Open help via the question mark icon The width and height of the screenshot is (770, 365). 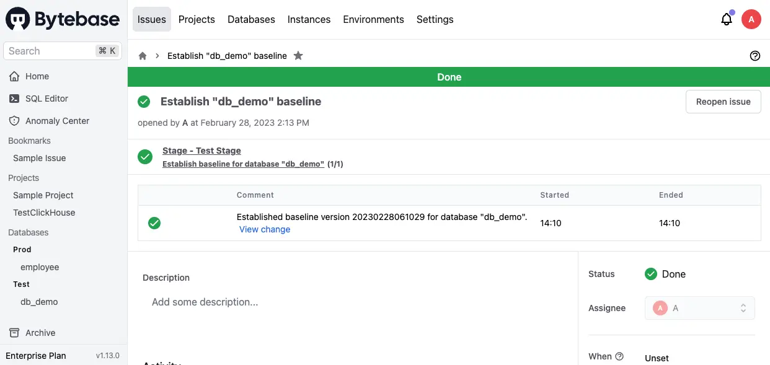755,55
